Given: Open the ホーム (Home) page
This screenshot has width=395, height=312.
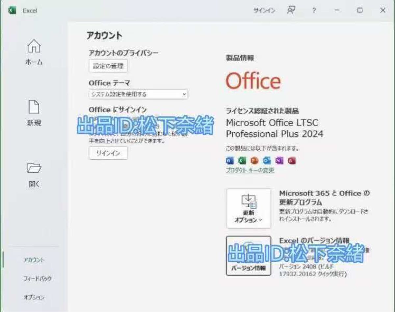Looking at the screenshot, I should [x=34, y=53].
